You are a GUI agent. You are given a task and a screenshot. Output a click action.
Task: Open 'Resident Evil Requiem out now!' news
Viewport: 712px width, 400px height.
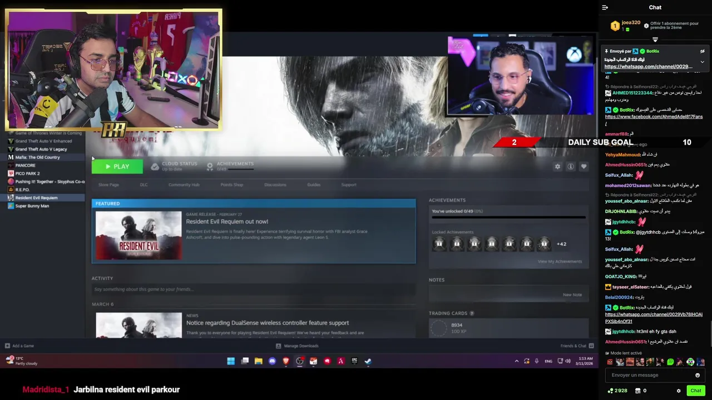227,222
